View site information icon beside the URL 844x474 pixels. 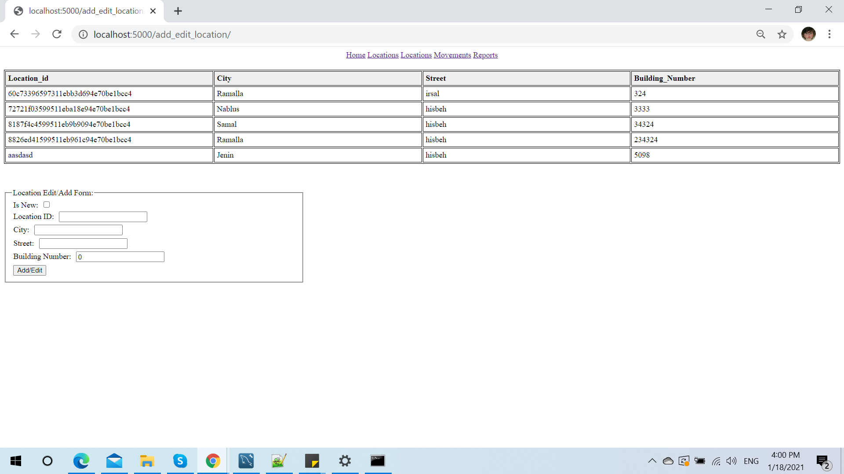pos(83,34)
